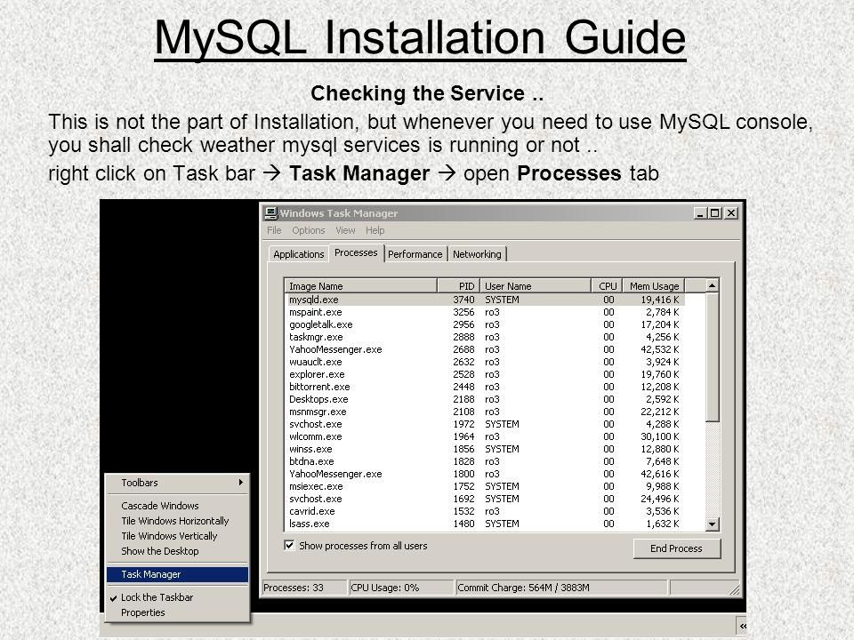
Task: Close the Windows Task Manager window
Action: click(731, 213)
